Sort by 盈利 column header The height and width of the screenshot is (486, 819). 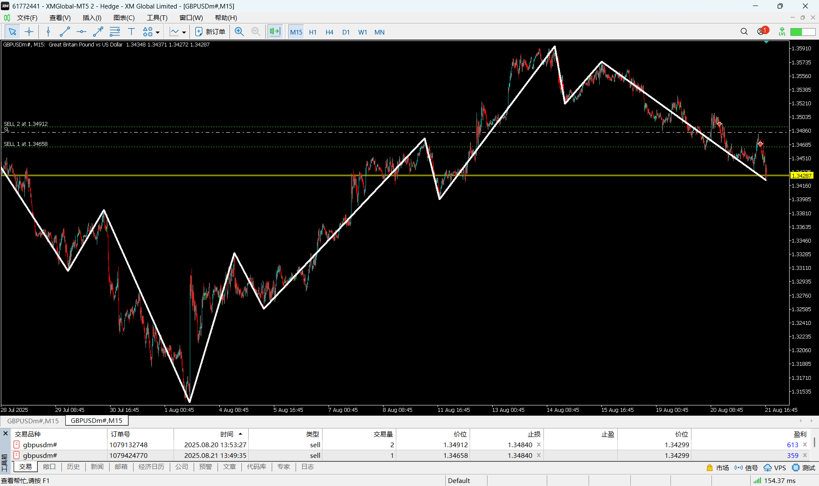pyautogui.click(x=751, y=434)
